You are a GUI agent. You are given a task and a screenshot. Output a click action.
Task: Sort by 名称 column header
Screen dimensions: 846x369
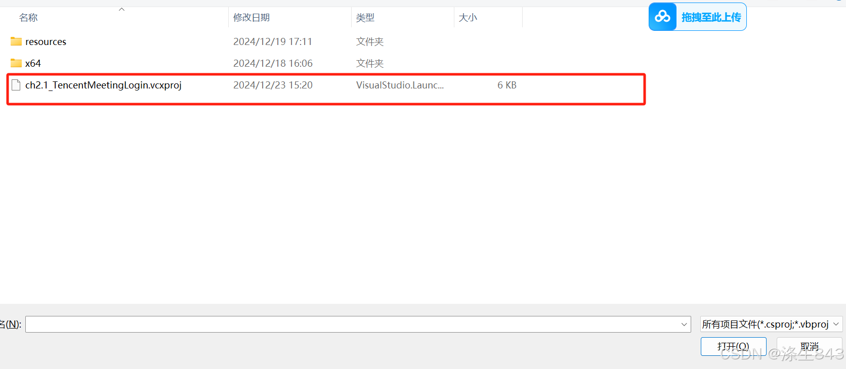[x=28, y=18]
